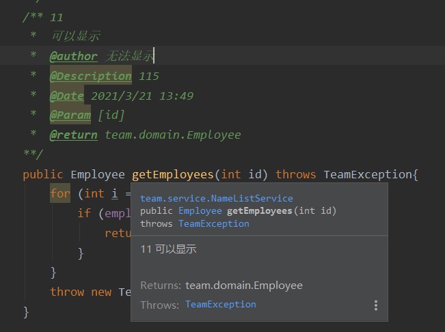Click the Employee return type in method declaration
The width and height of the screenshot is (445, 332).
(98, 174)
